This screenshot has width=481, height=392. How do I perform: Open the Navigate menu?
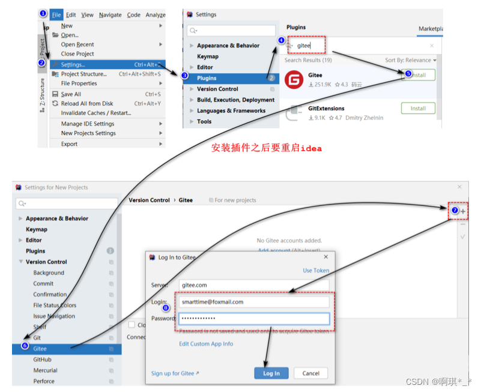click(x=110, y=15)
